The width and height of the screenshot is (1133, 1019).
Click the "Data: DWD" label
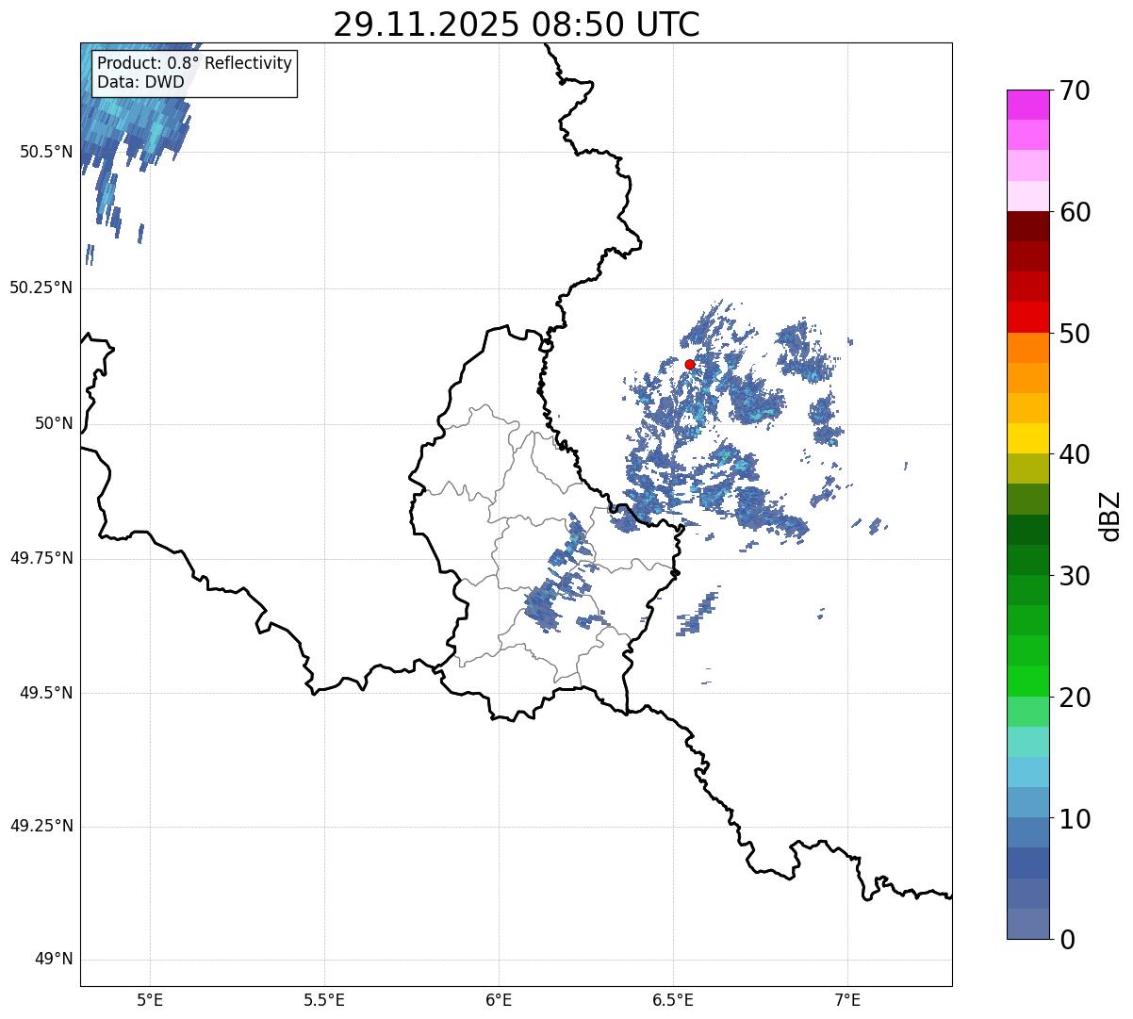point(140,82)
